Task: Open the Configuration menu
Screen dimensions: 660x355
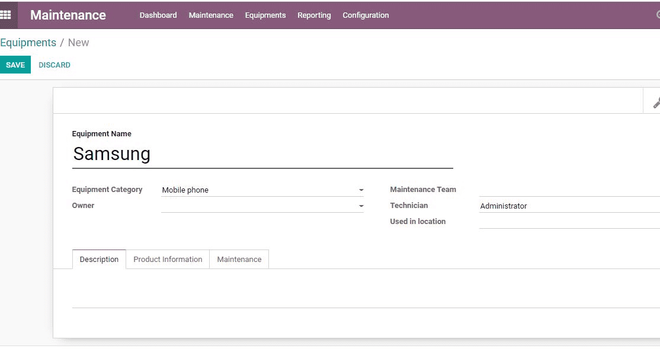Action: 366,15
